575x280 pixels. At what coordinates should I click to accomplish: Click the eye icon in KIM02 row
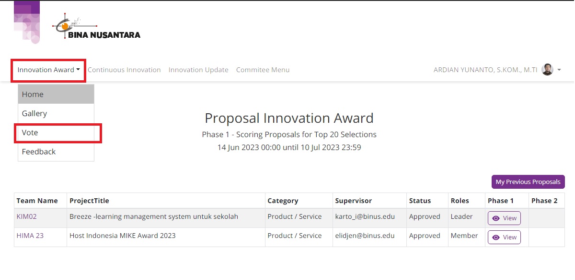pos(496,218)
